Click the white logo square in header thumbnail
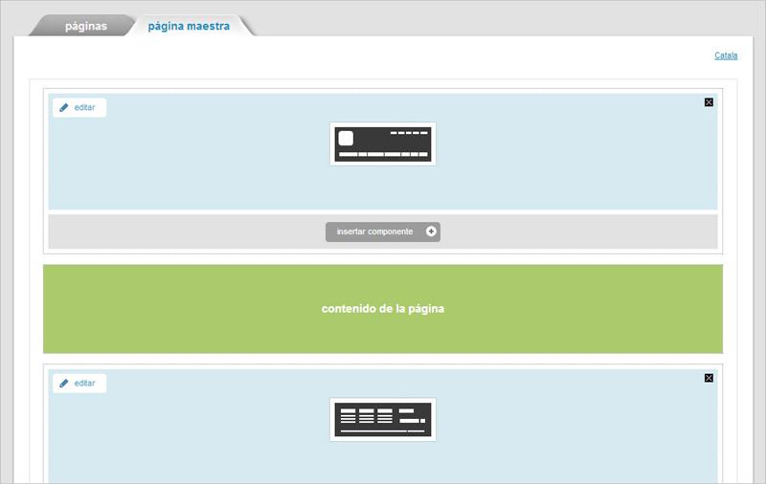The height and width of the screenshot is (484, 766). [x=346, y=138]
